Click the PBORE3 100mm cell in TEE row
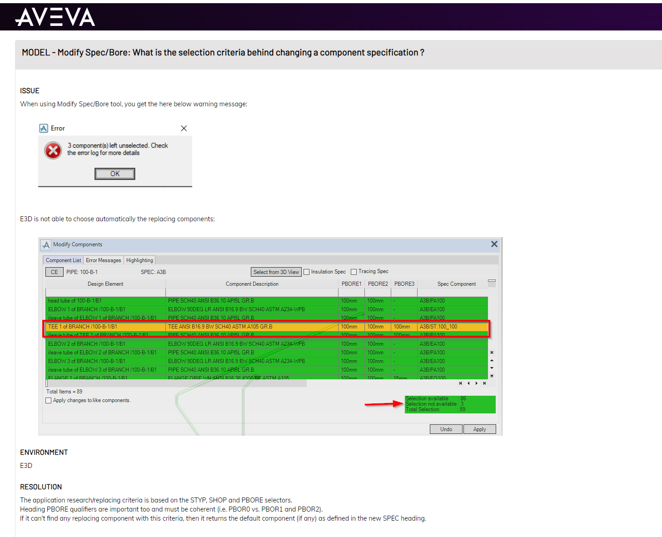Viewport: 662px width, 537px height. (404, 327)
